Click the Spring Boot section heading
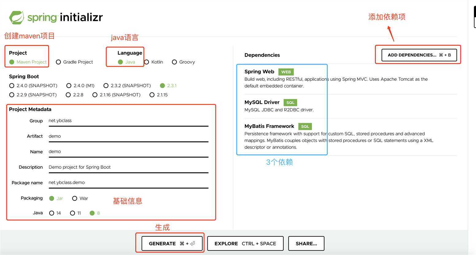 point(24,77)
